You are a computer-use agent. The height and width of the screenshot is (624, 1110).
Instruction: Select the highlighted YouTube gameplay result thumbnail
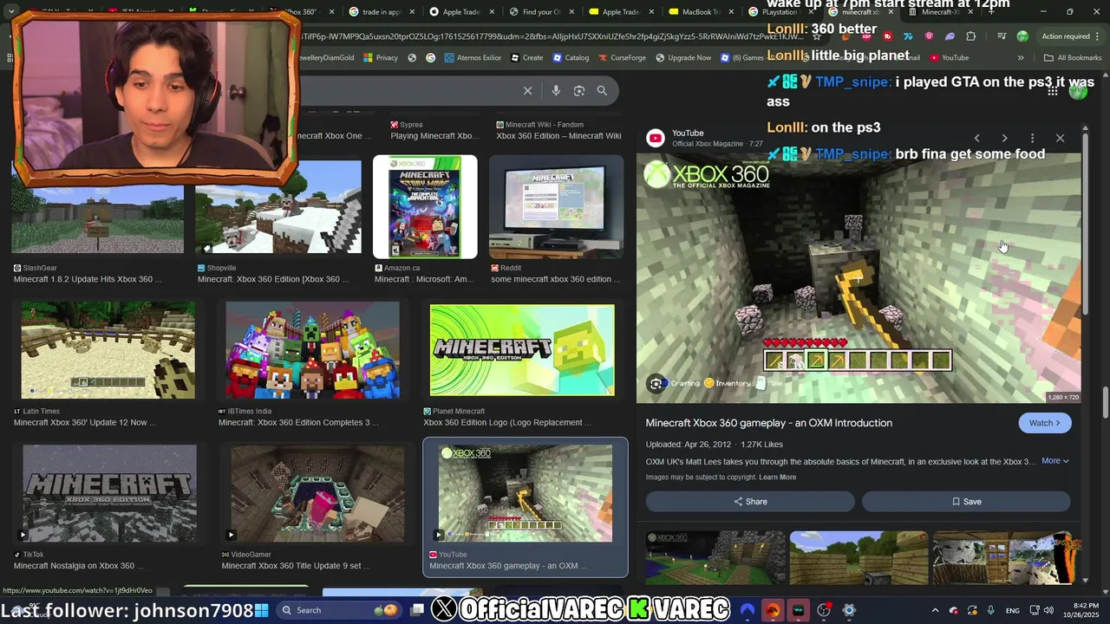(x=526, y=493)
